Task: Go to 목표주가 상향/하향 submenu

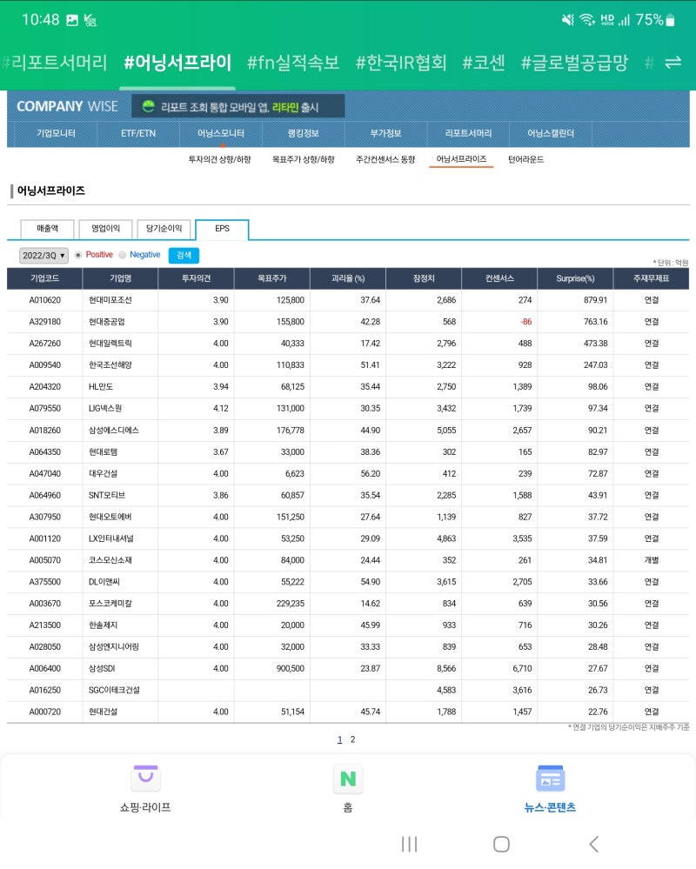Action: (303, 159)
